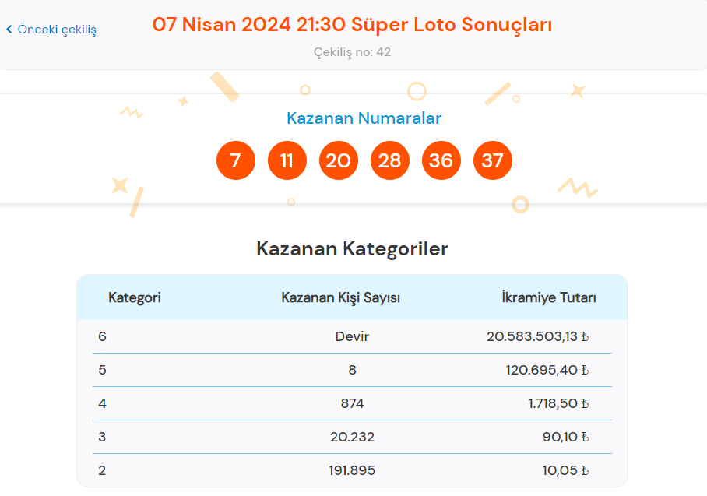
Task: Click the Kategori column header
Action: coord(135,297)
